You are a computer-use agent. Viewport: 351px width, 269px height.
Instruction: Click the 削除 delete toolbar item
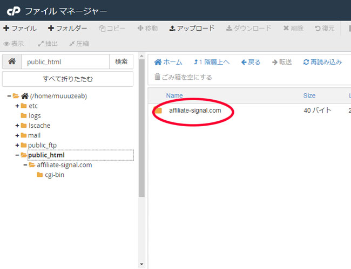(x=293, y=29)
